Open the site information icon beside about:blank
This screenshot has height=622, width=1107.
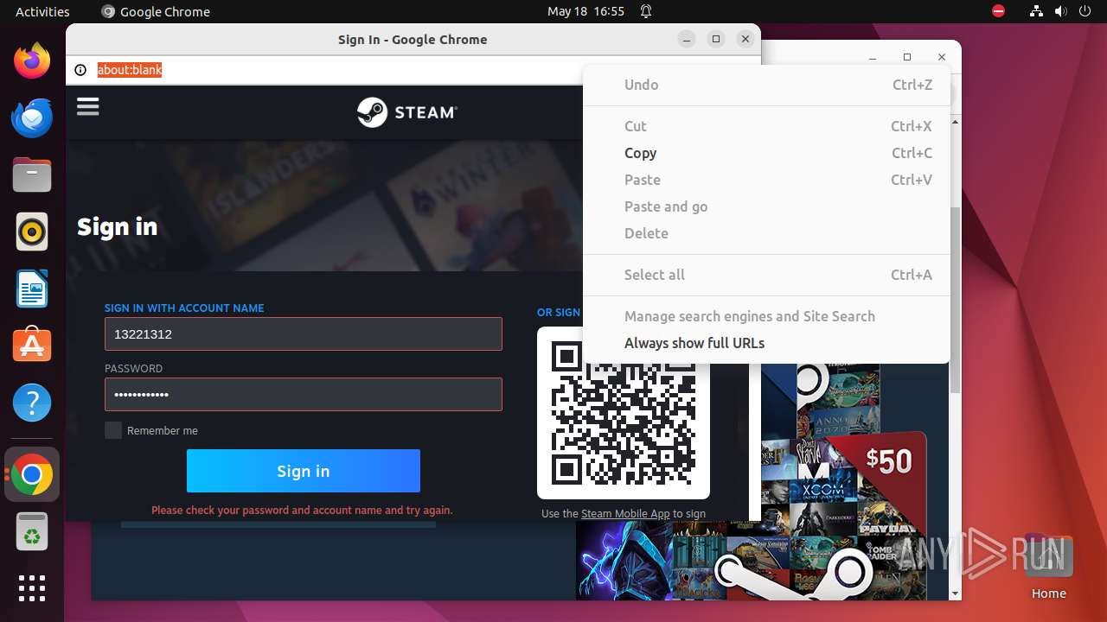point(80,70)
